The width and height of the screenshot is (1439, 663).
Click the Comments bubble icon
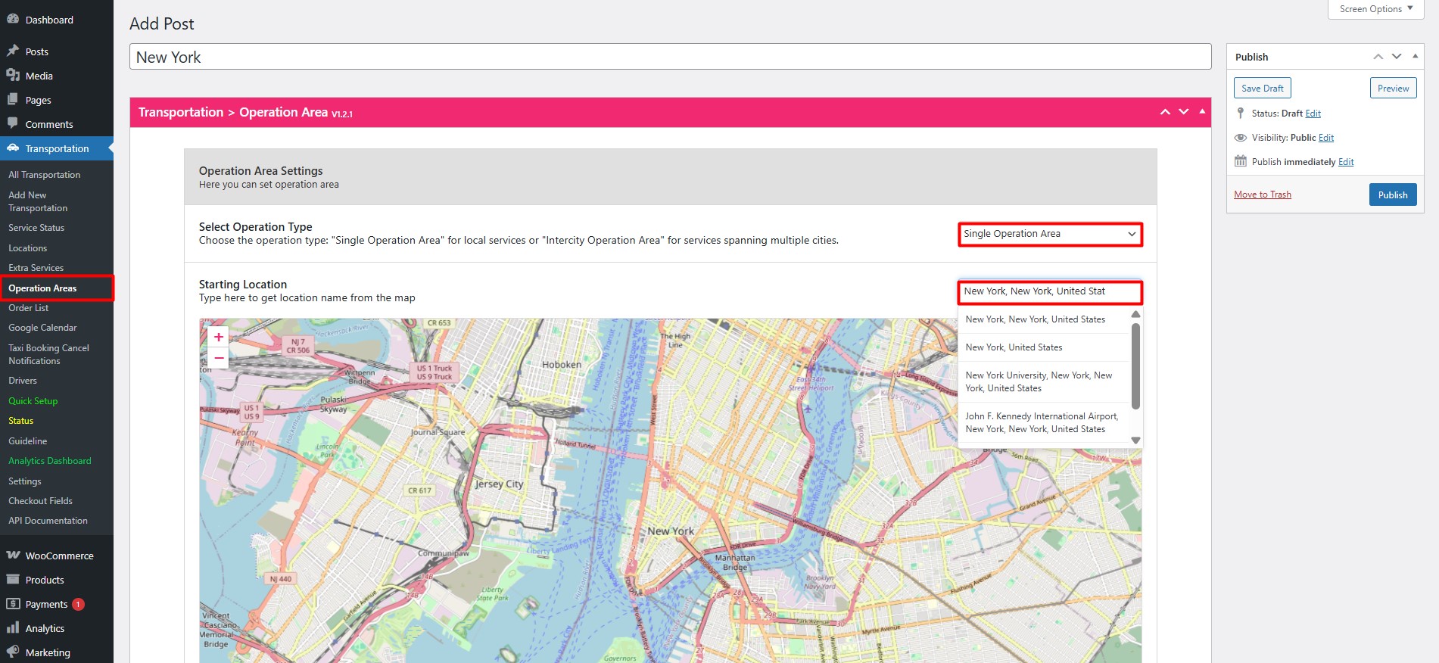point(13,124)
